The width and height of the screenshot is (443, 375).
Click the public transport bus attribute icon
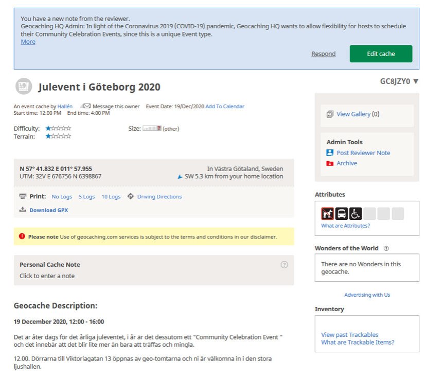(x=342, y=214)
